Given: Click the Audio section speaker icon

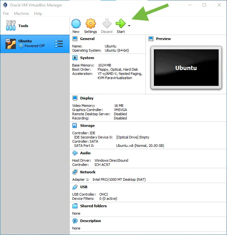Looking at the screenshot, I should (x=75, y=153).
